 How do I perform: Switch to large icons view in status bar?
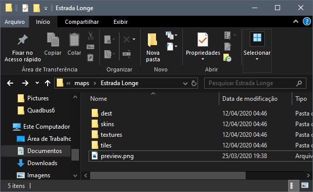click(x=305, y=185)
